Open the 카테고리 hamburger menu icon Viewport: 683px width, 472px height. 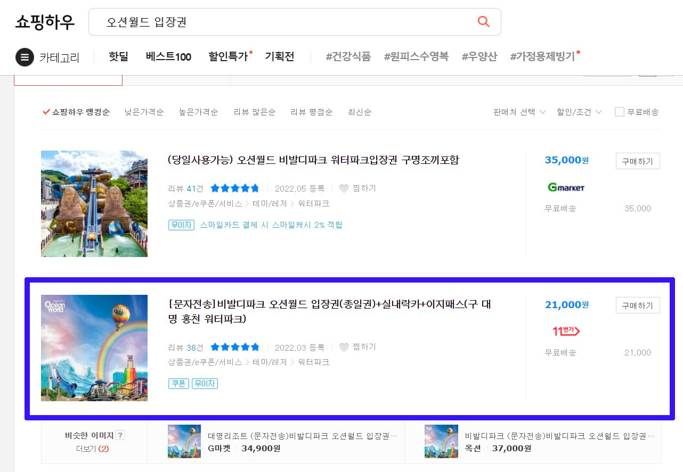(x=25, y=57)
